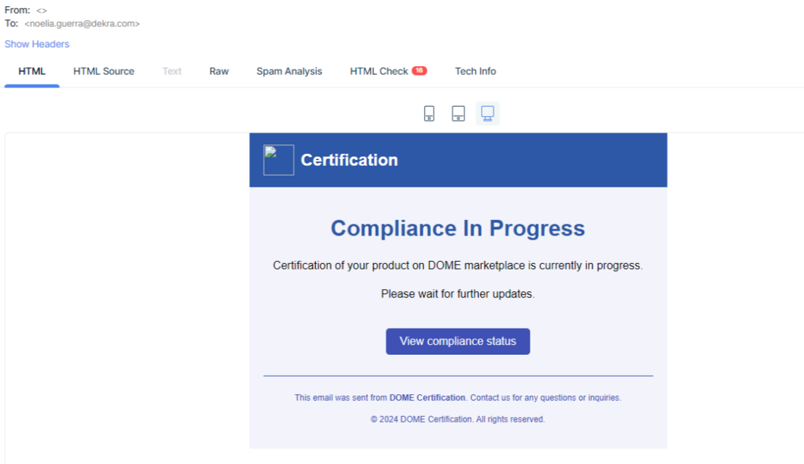Open the Raw tab
The image size is (804, 464).
pos(219,71)
